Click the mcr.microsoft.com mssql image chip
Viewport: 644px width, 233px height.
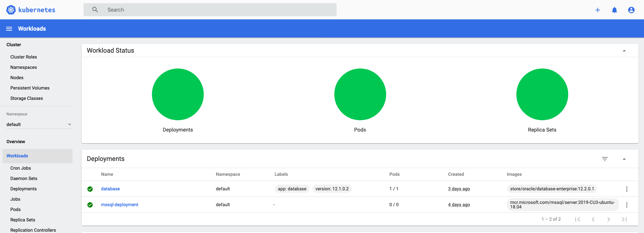point(563,205)
